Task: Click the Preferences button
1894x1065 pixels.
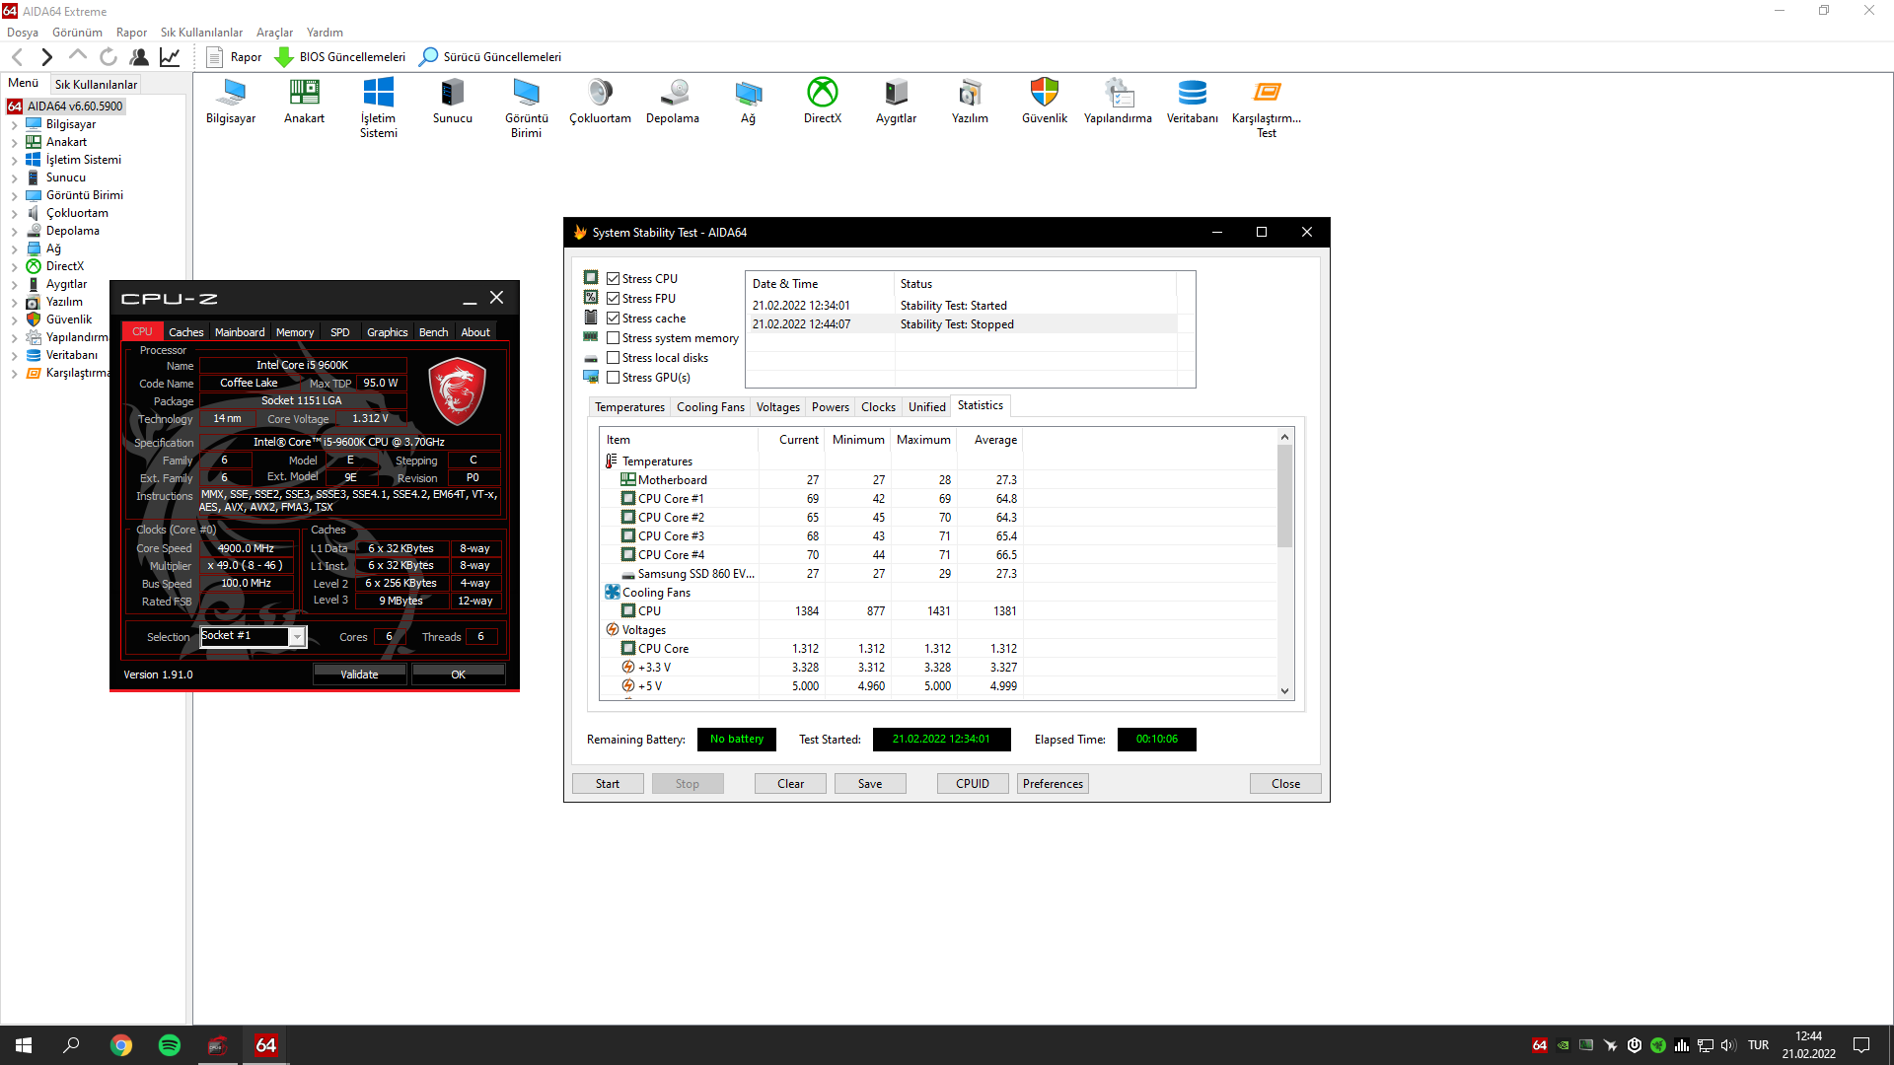Action: 1053,784
